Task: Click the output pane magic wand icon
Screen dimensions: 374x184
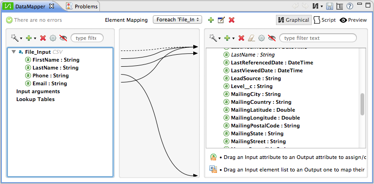Action: click(x=213, y=38)
